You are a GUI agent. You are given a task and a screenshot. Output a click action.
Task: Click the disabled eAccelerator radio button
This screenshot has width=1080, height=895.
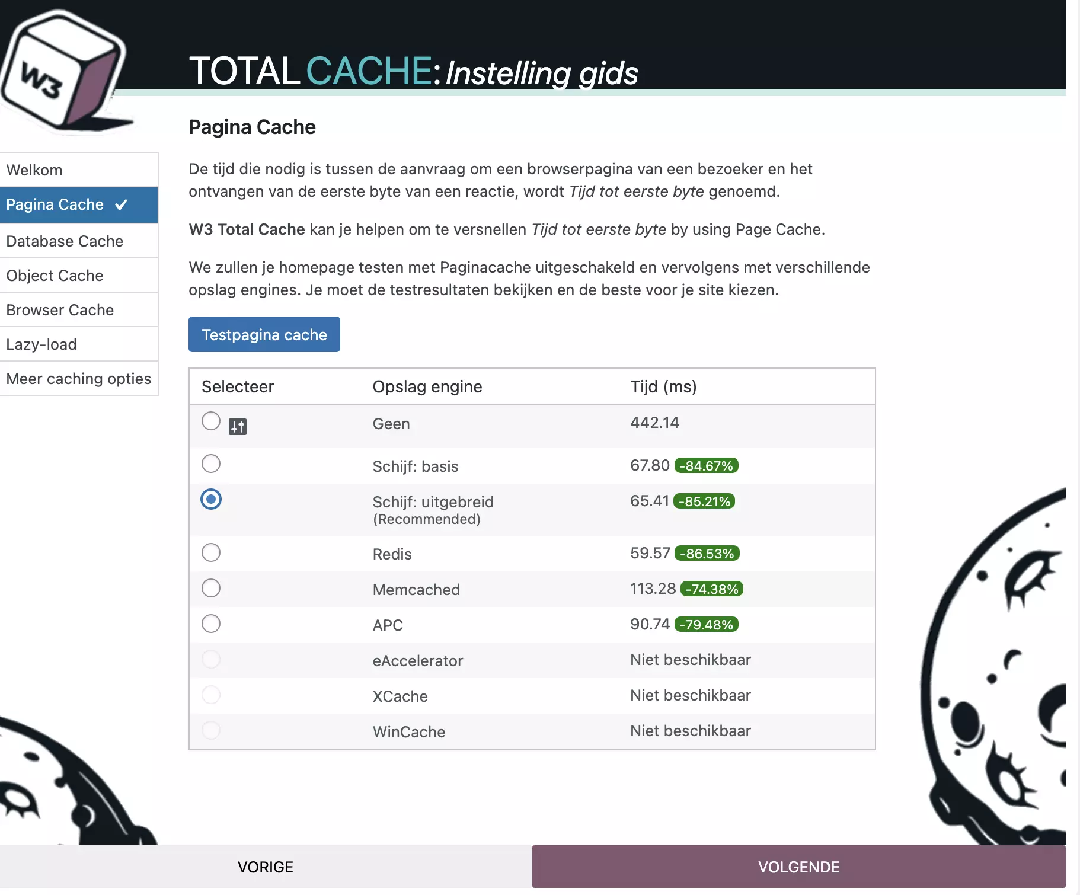coord(211,659)
